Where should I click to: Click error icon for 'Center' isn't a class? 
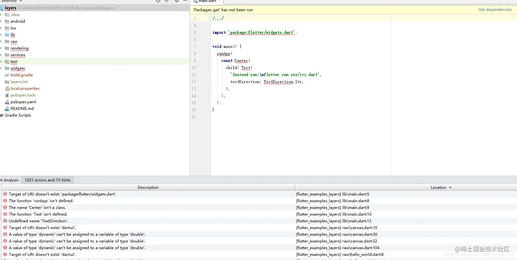[5, 207]
